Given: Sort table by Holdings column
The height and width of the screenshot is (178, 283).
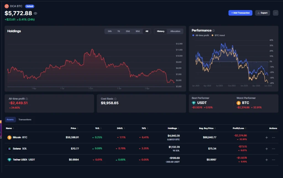Looking at the screenshot, I should pos(174,128).
